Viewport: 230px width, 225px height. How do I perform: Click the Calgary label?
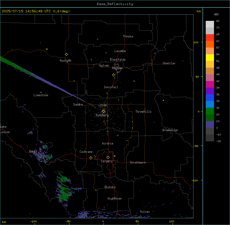point(106,161)
